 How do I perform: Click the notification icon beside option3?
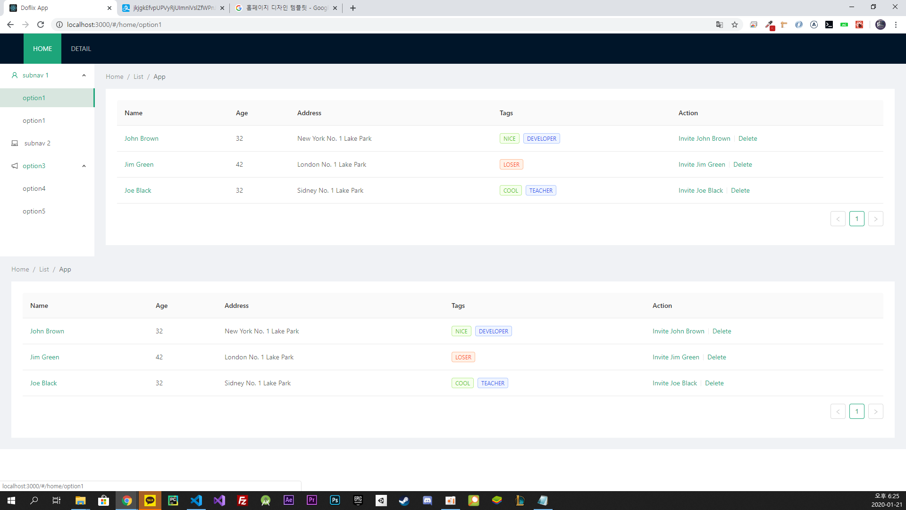[x=15, y=166]
